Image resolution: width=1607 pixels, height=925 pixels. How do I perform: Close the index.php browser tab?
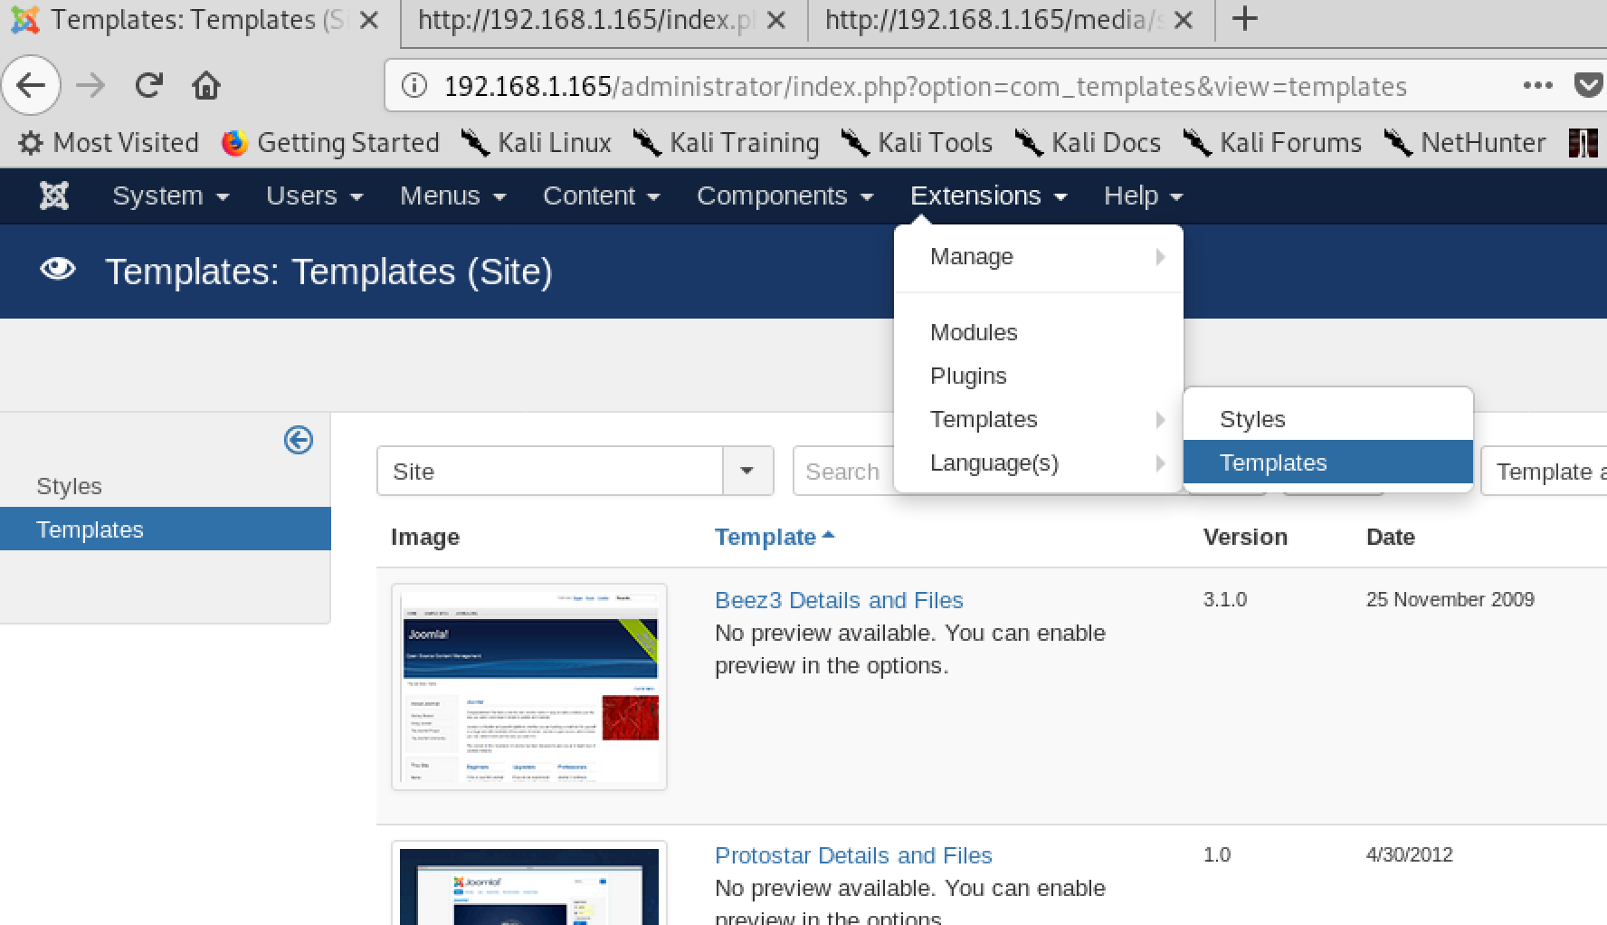coord(776,20)
